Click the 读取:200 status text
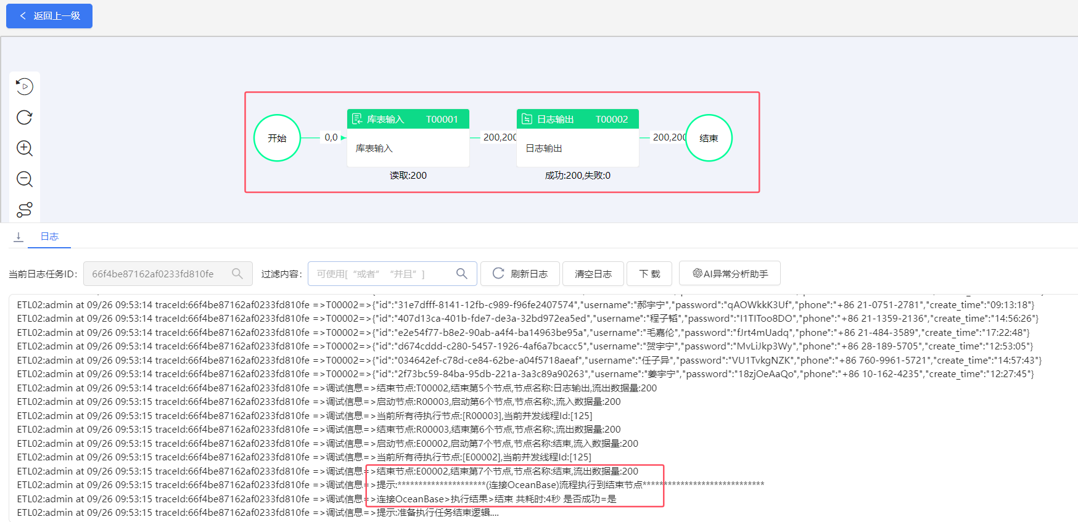The image size is (1078, 522). [408, 176]
